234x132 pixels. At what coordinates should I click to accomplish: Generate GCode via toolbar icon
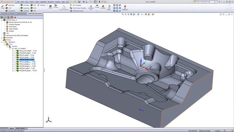click(97, 6)
